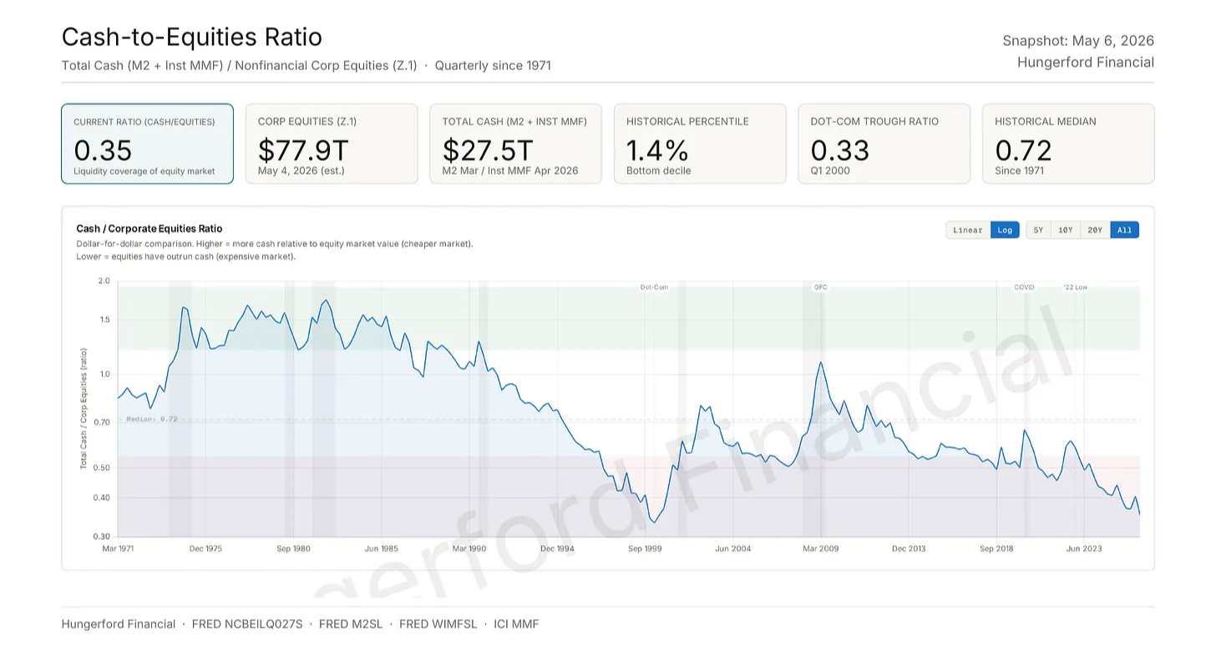The image size is (1216, 650).
Task: Click the 'Dec 2013' x-axis label
Action: [x=909, y=549]
